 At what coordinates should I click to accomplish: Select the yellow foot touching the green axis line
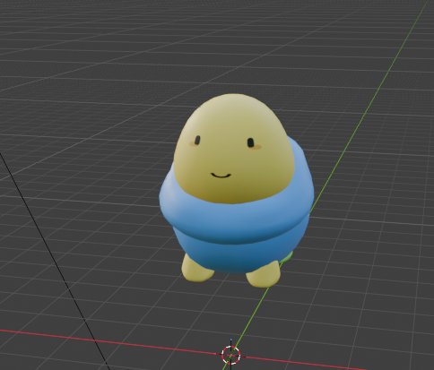coord(263,275)
